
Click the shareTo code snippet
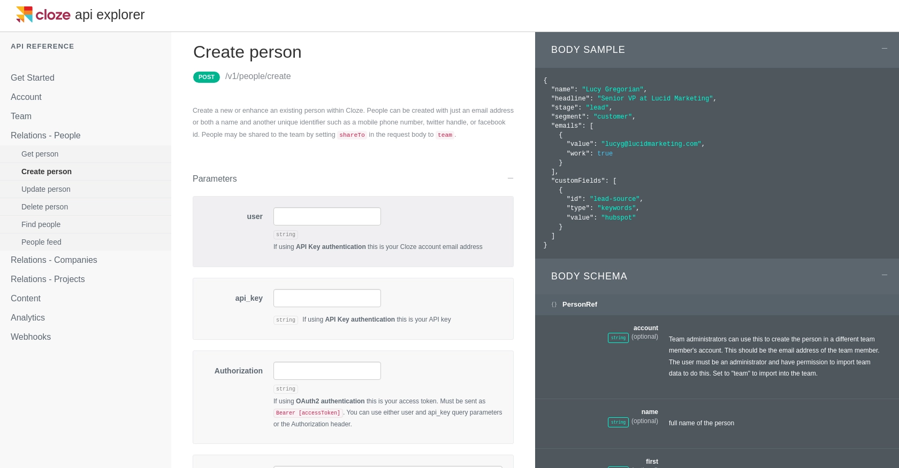[352, 135]
